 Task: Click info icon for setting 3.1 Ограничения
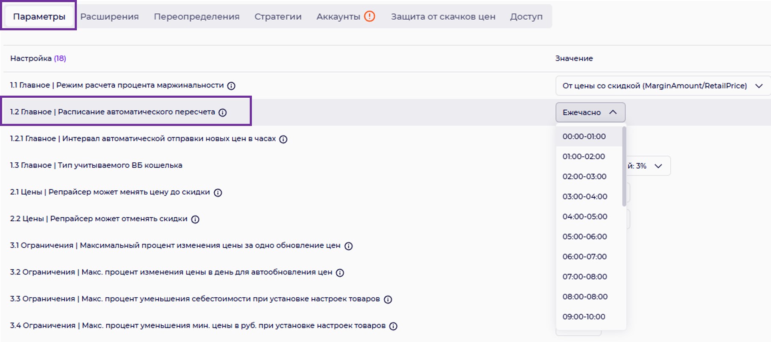[x=348, y=246]
